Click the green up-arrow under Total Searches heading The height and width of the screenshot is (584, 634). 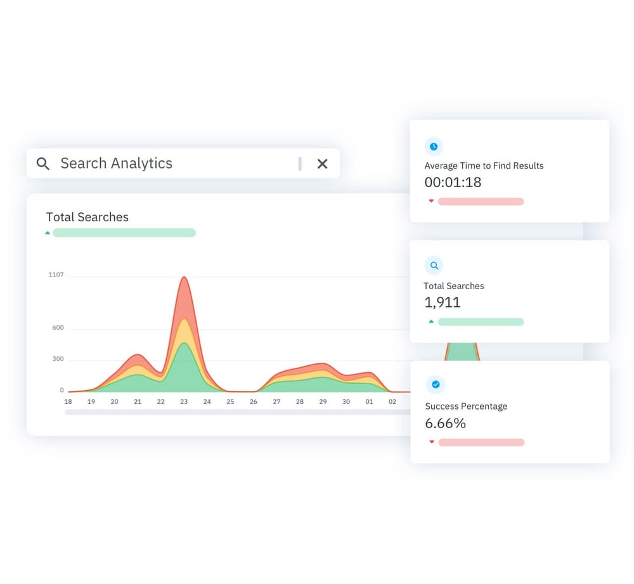pos(47,233)
